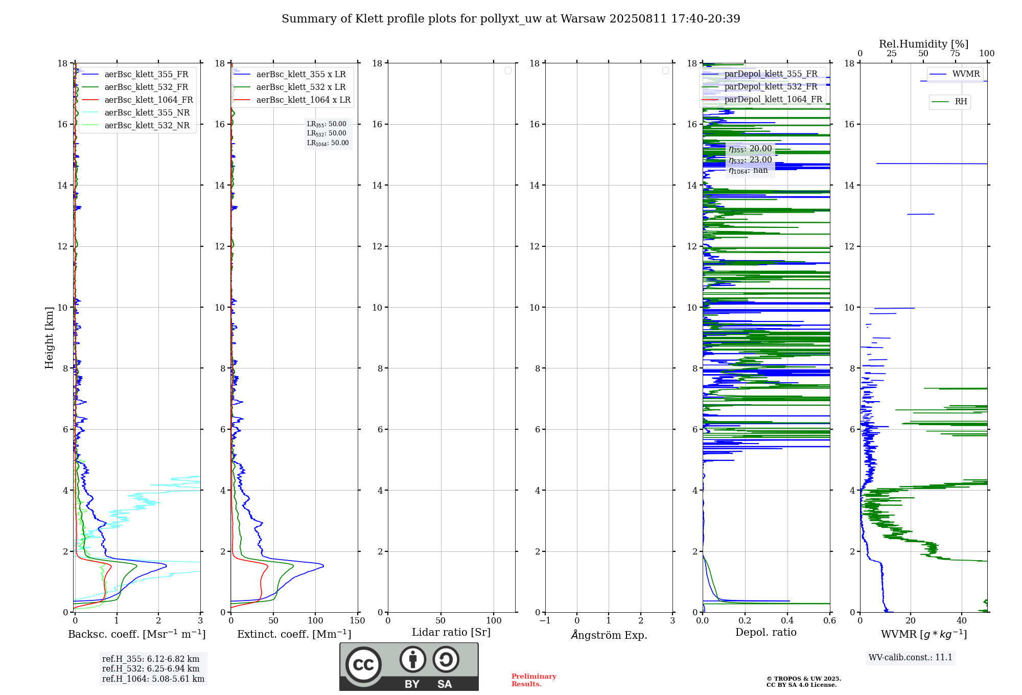The image size is (1022, 695).
Task: Click the LR355 50.00 annotation box
Action: pyautogui.click(x=327, y=124)
